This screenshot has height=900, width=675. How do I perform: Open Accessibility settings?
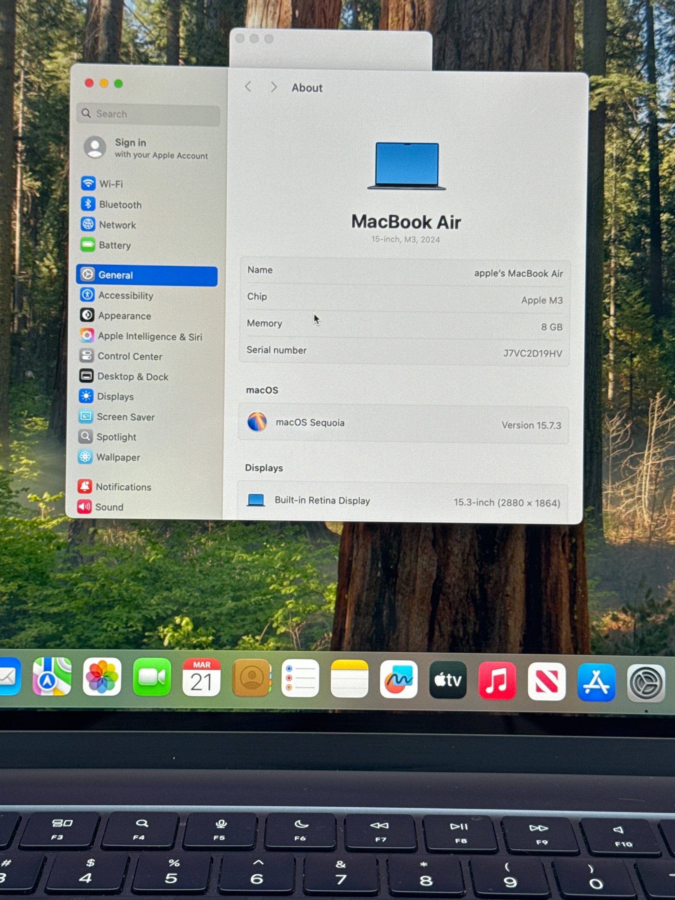(125, 296)
